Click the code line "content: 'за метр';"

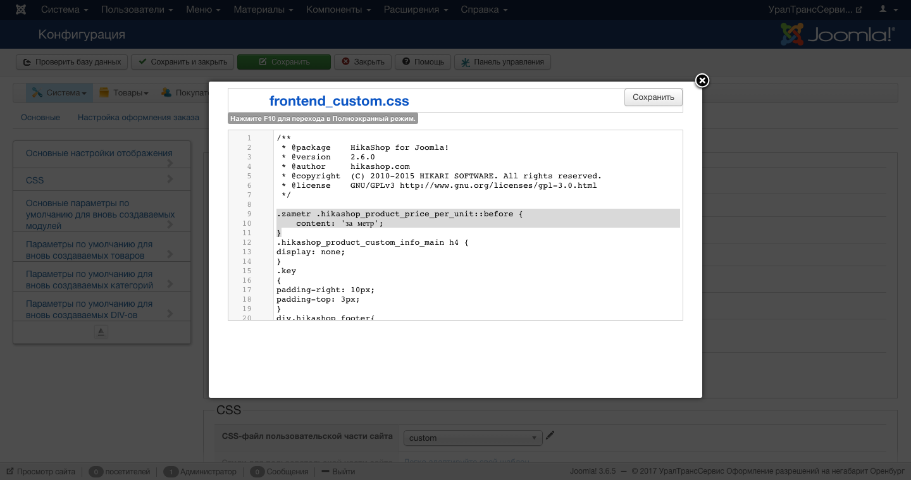(340, 223)
